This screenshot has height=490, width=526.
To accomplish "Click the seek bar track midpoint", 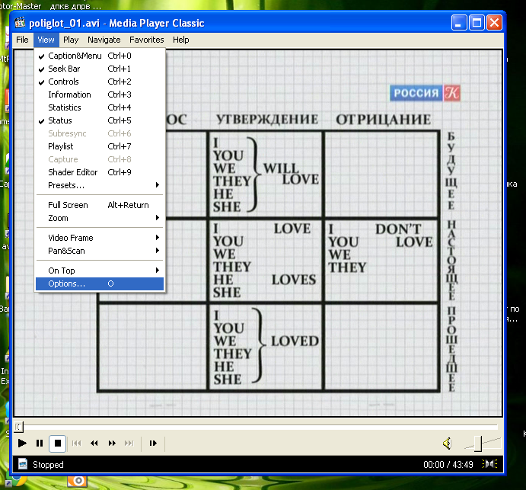I will [257, 426].
